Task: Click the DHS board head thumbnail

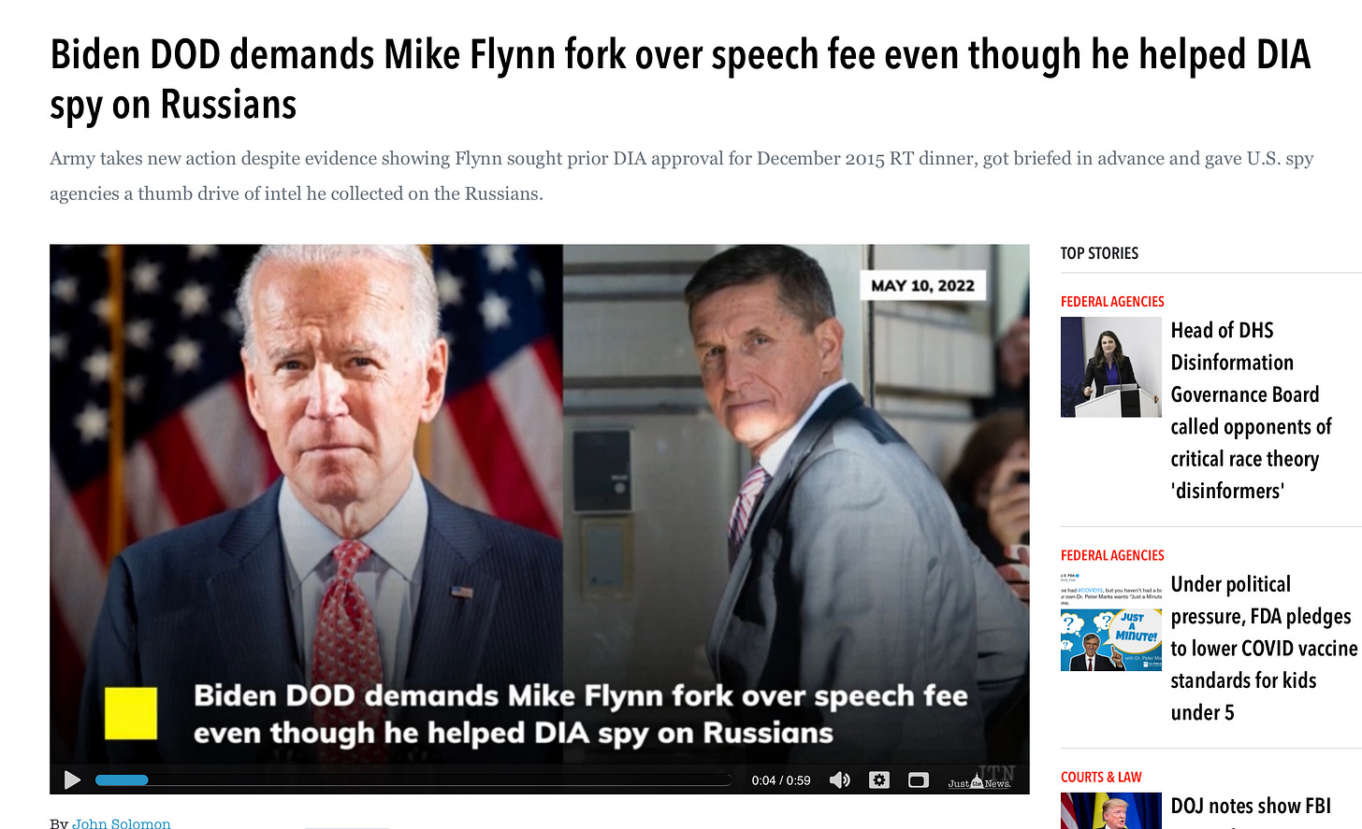Action: (x=1110, y=366)
